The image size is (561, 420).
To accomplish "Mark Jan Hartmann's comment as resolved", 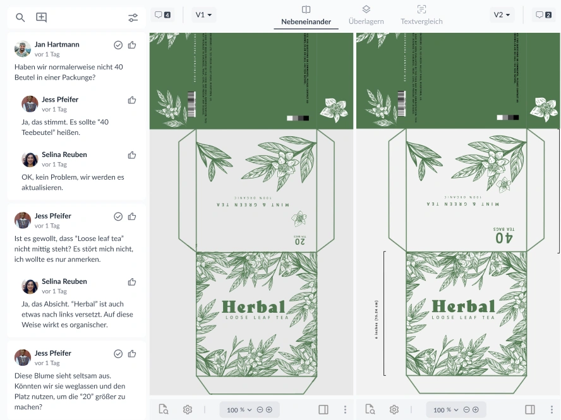I will [x=118, y=45].
